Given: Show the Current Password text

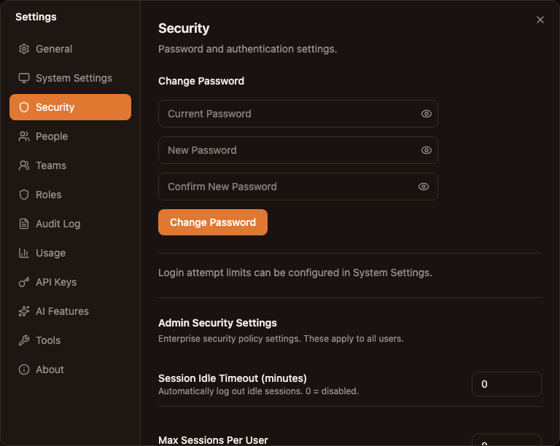Looking at the screenshot, I should tap(427, 114).
